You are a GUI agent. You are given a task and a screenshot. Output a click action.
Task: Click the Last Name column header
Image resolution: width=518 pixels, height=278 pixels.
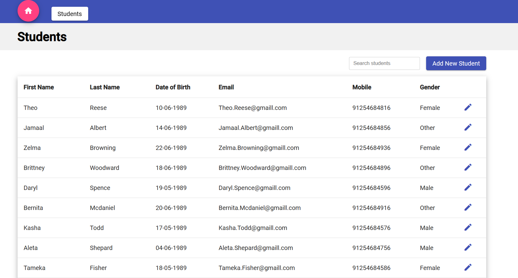coord(105,87)
